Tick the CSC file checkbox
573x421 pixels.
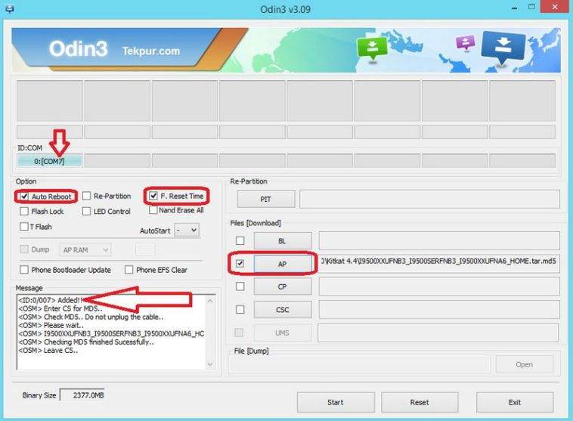point(240,310)
